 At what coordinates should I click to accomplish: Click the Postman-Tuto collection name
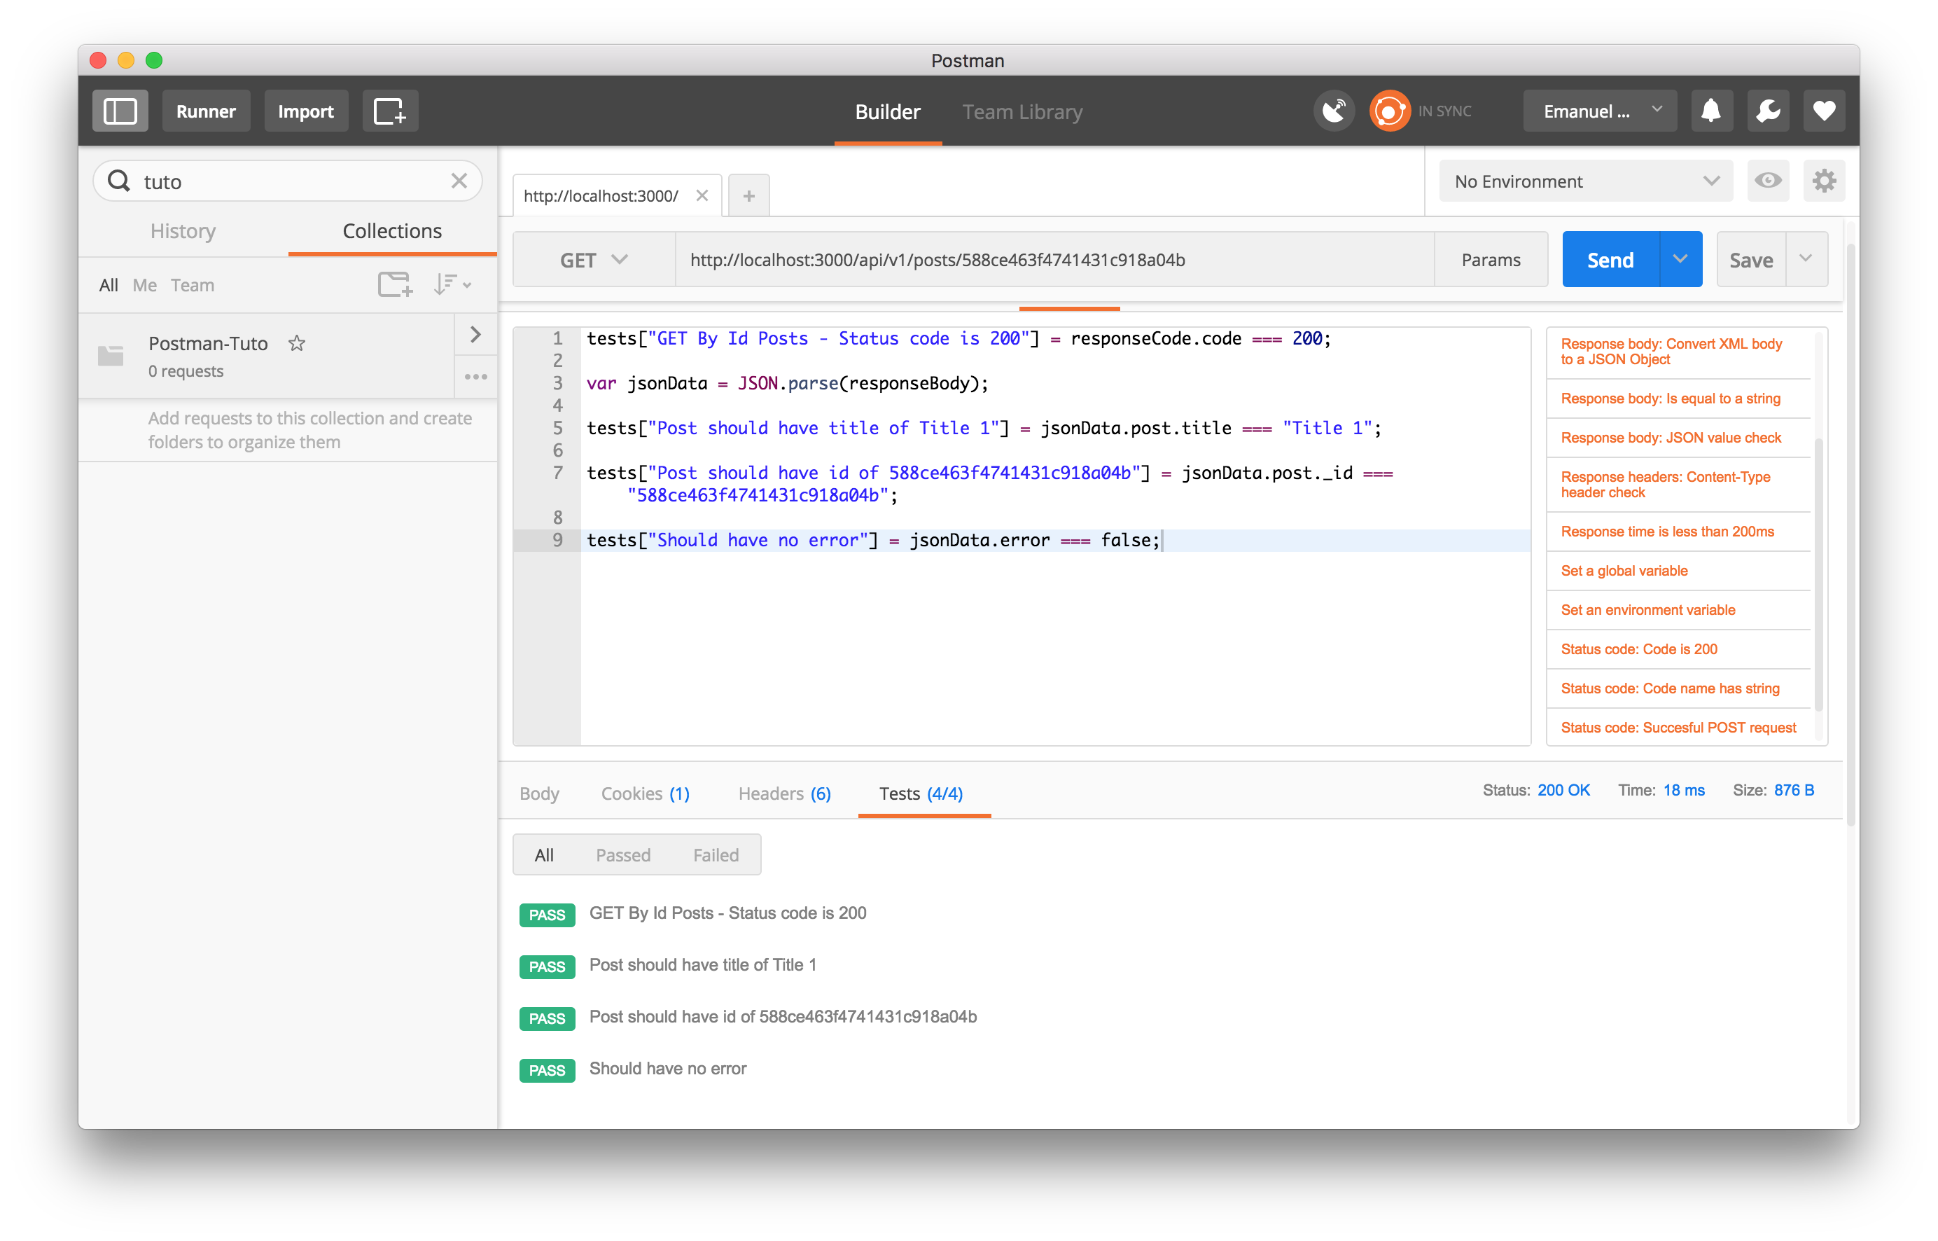pyautogui.click(x=208, y=343)
